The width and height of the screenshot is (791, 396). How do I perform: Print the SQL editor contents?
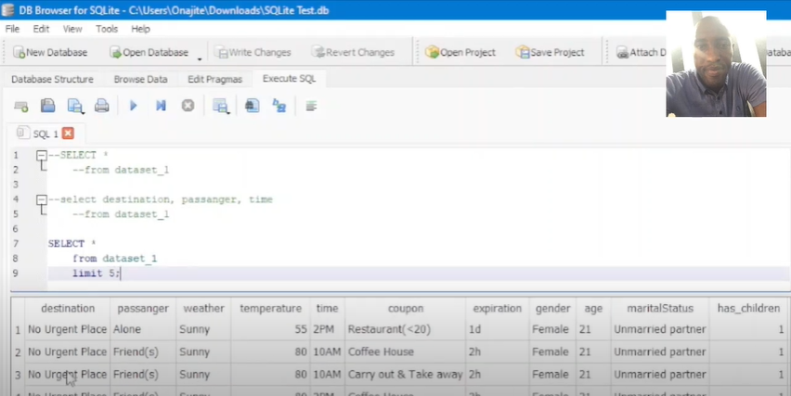pos(102,106)
